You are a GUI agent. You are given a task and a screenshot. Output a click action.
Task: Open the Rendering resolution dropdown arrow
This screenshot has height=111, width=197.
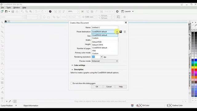click(x=102, y=57)
